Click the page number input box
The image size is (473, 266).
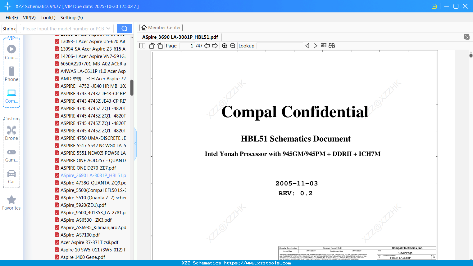(x=187, y=46)
